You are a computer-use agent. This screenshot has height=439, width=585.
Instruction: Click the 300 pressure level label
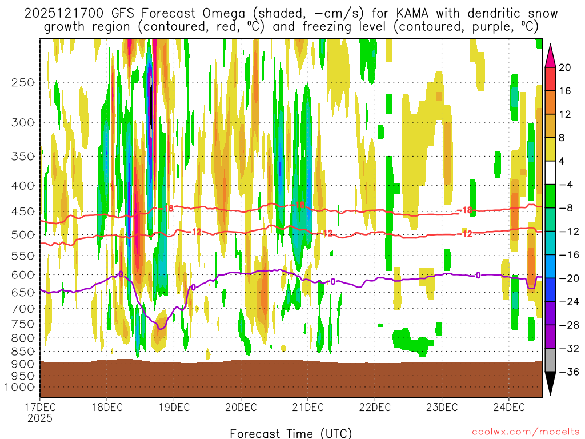[x=23, y=122]
